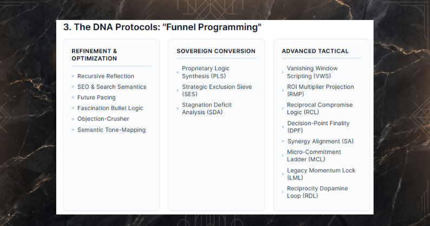The width and height of the screenshot is (430, 226).
Task: Select 'Semantic Tone-Mapping' item
Action: point(111,130)
